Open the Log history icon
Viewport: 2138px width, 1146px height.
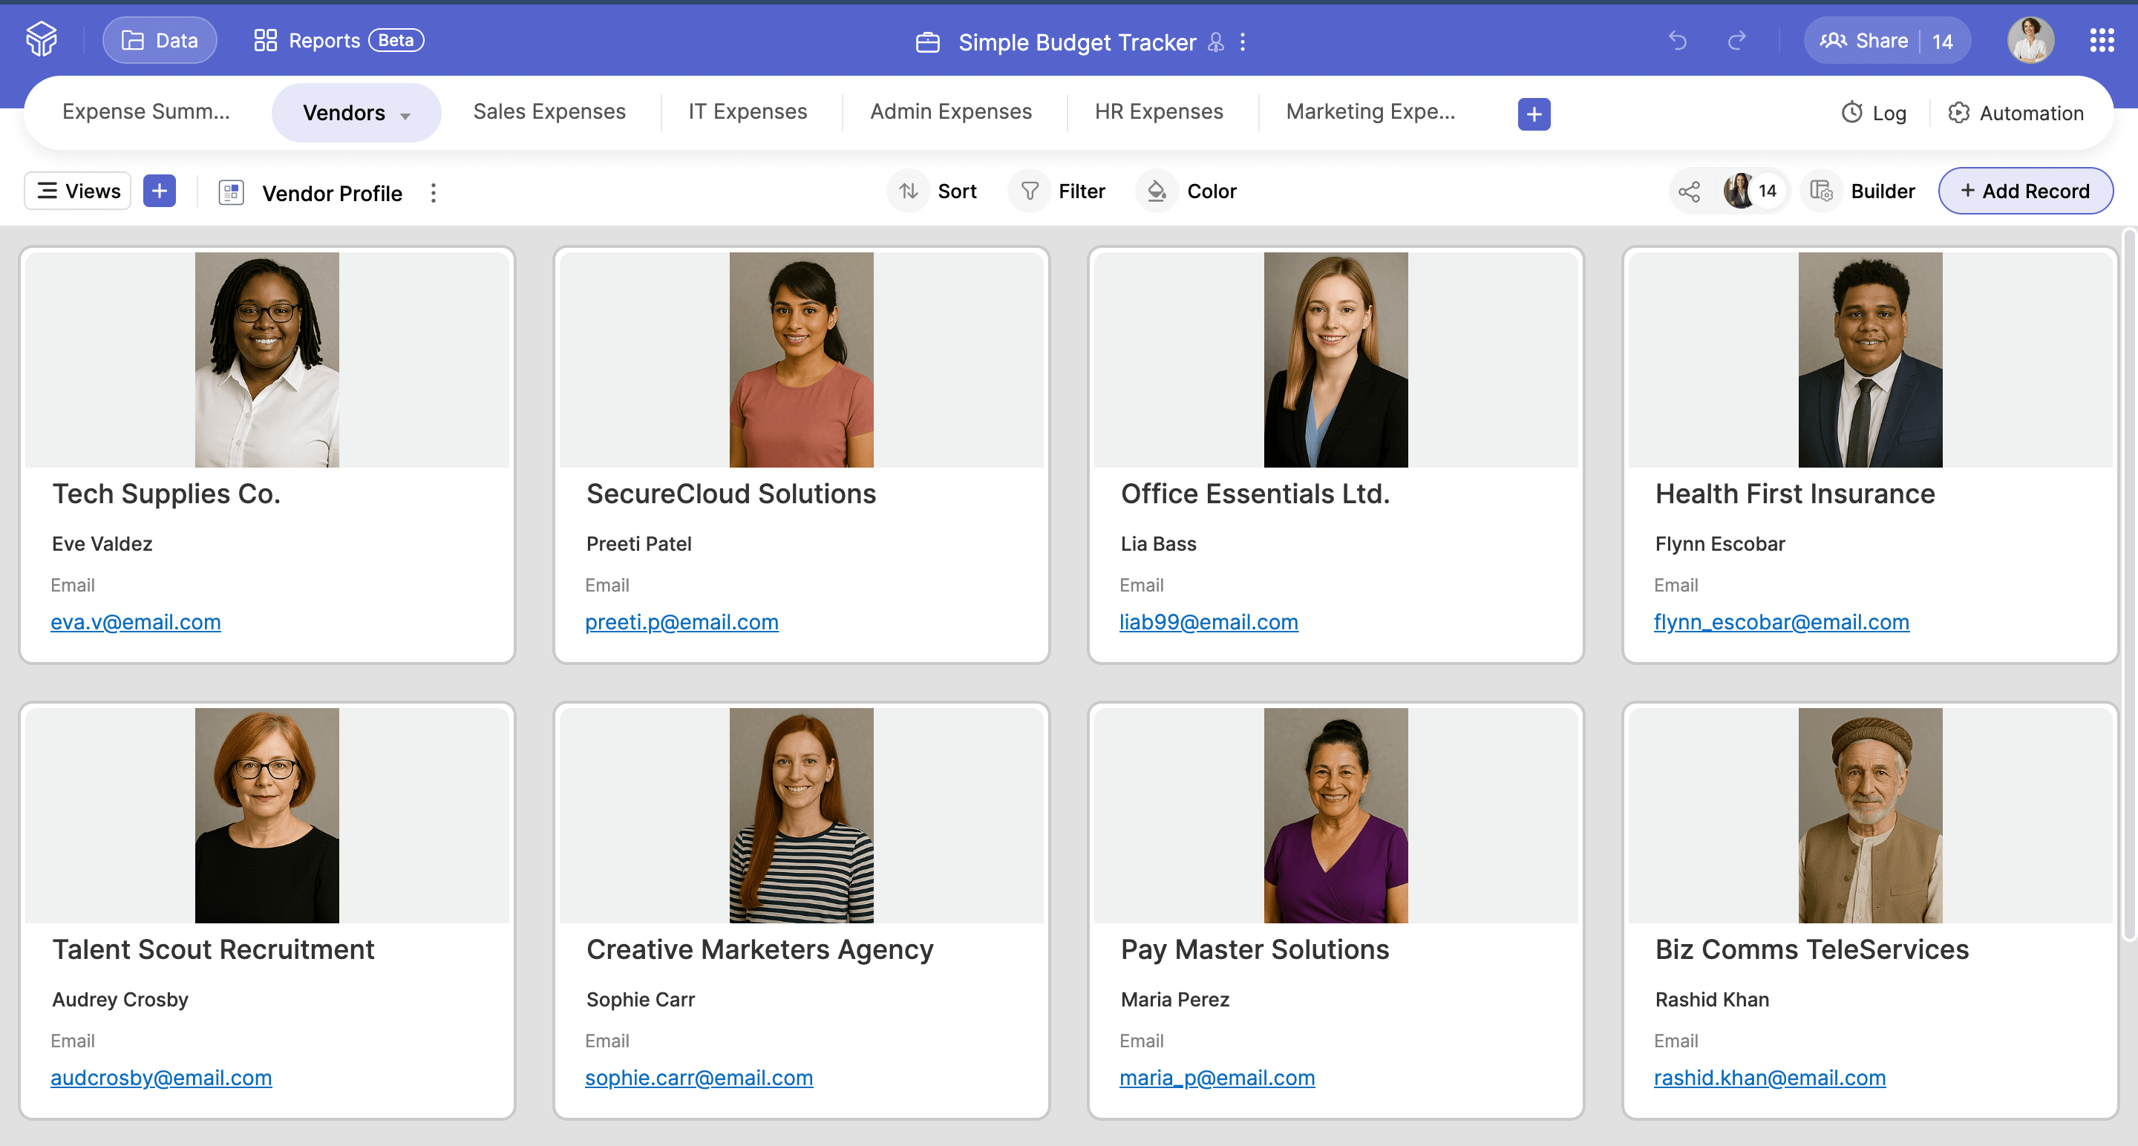pyautogui.click(x=1851, y=113)
